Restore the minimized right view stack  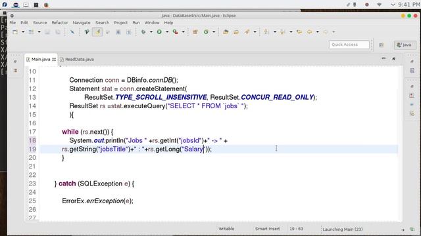coord(412,62)
